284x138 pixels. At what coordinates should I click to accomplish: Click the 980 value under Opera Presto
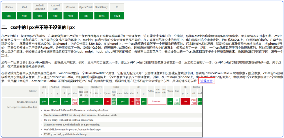tap(86, 16)
